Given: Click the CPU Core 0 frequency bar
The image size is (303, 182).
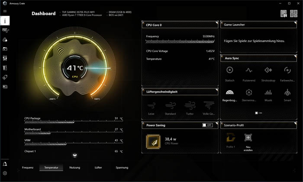Looking at the screenshot, I should [x=180, y=42].
